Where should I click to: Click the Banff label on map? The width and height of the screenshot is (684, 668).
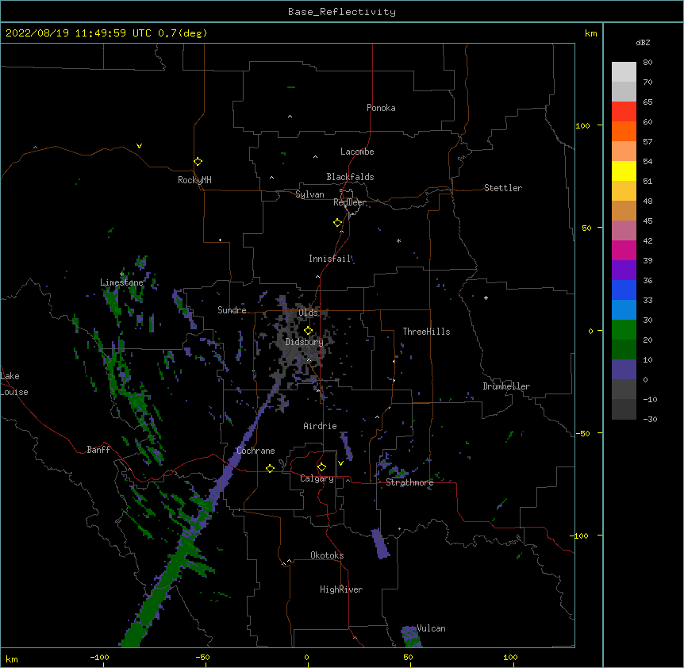click(98, 450)
